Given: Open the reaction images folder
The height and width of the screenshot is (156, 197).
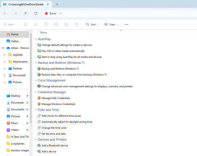Looking at the screenshot, I should click(18, 151).
